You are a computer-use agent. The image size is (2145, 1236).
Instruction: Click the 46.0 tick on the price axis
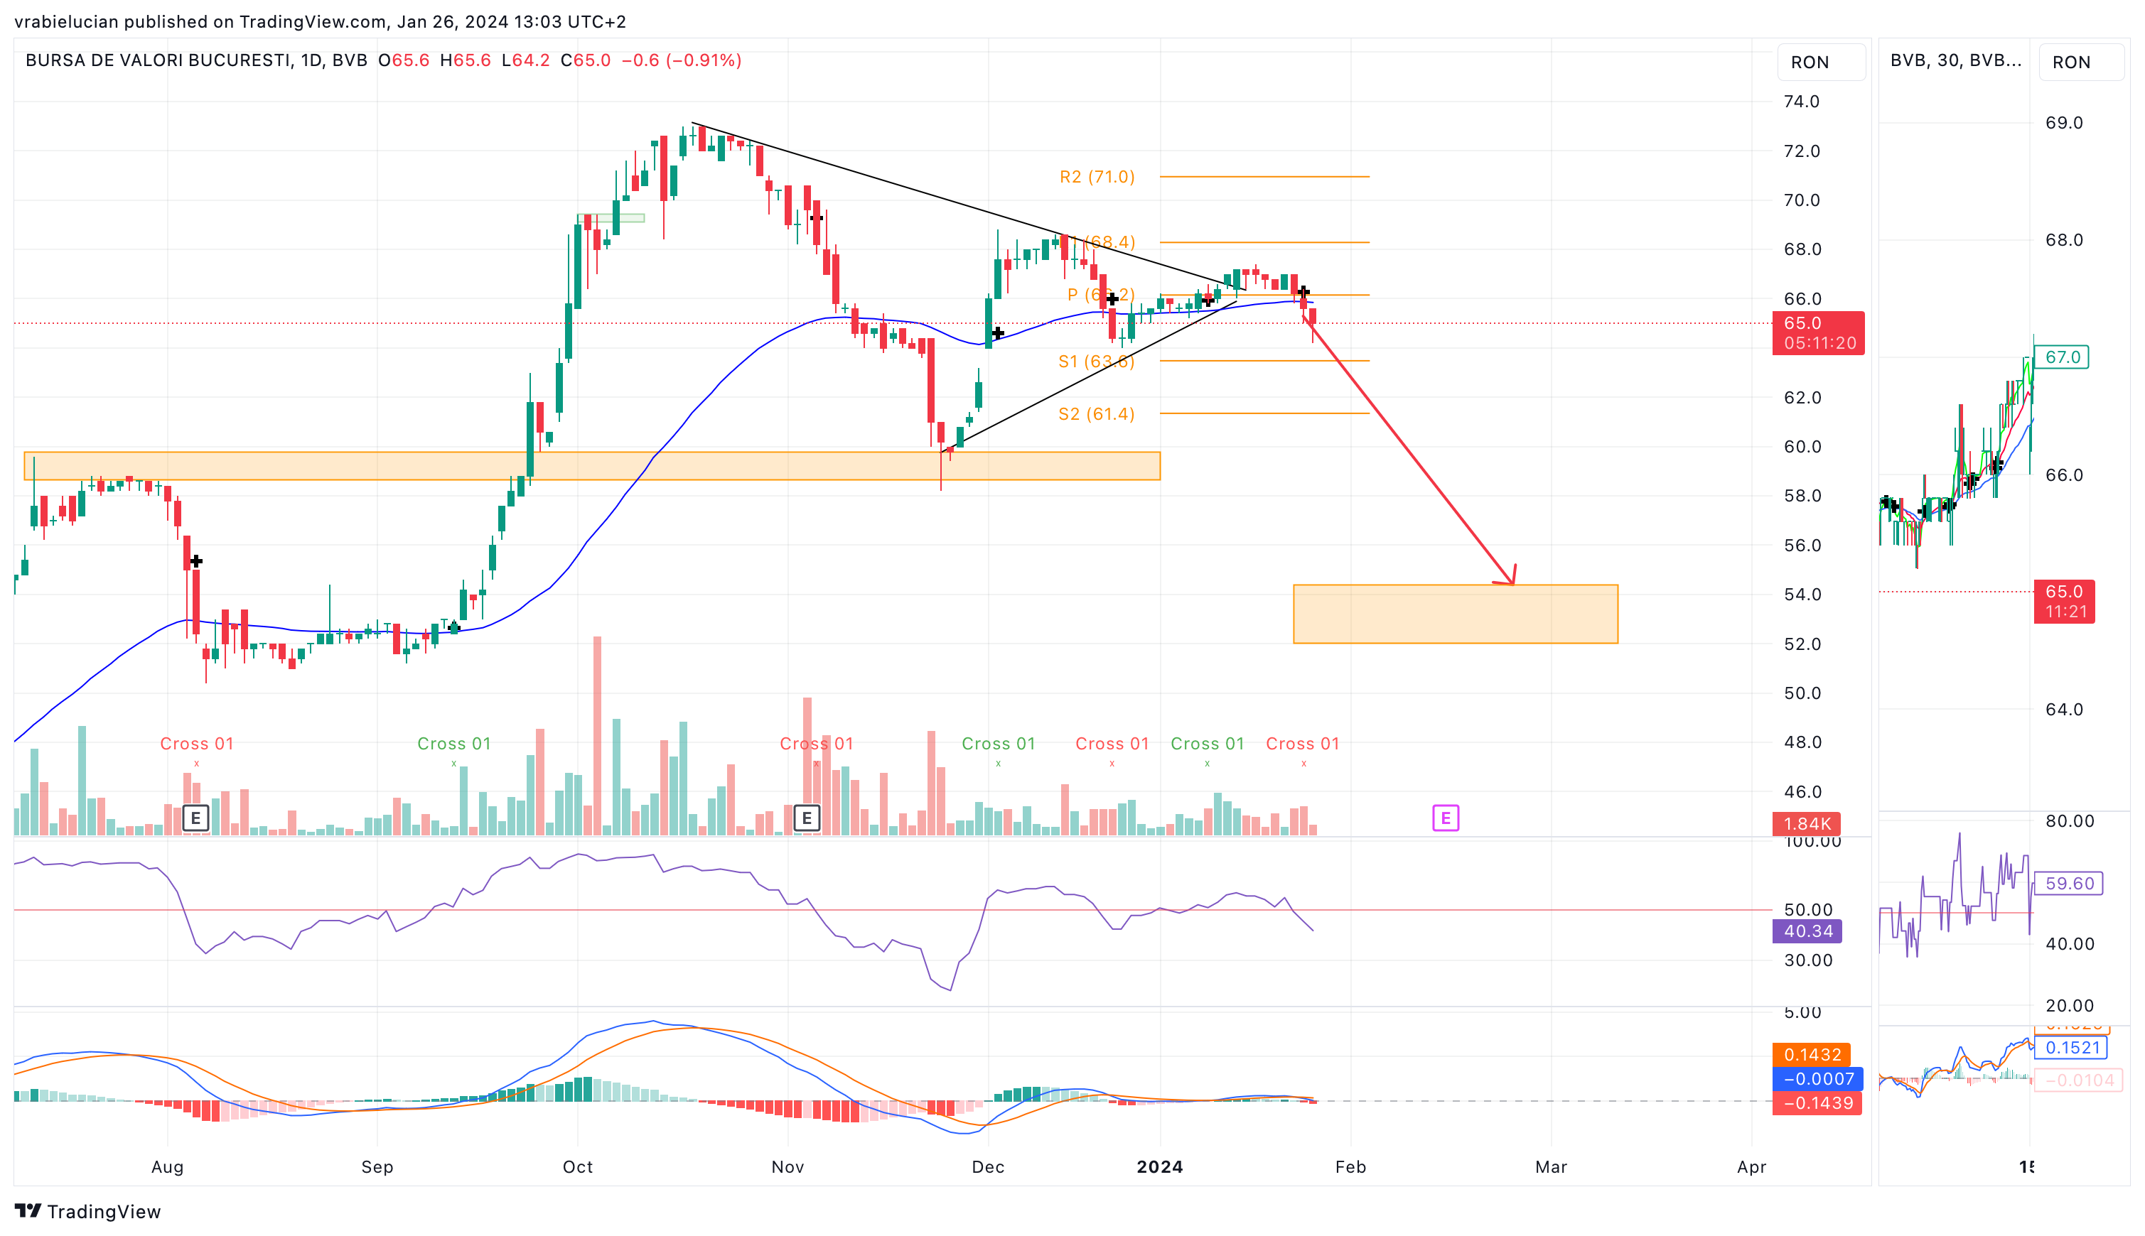point(1802,792)
